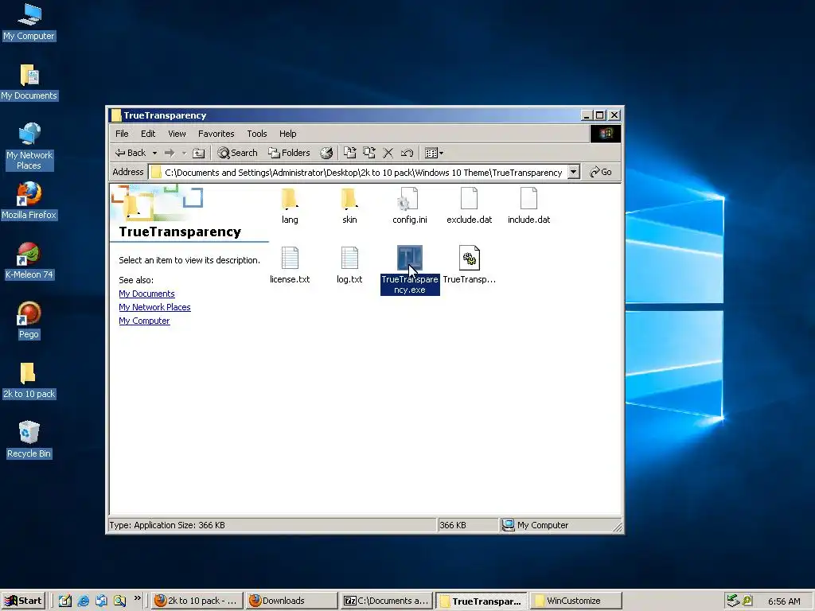Click the Search toolbar button
This screenshot has width=815, height=611.
(x=237, y=153)
